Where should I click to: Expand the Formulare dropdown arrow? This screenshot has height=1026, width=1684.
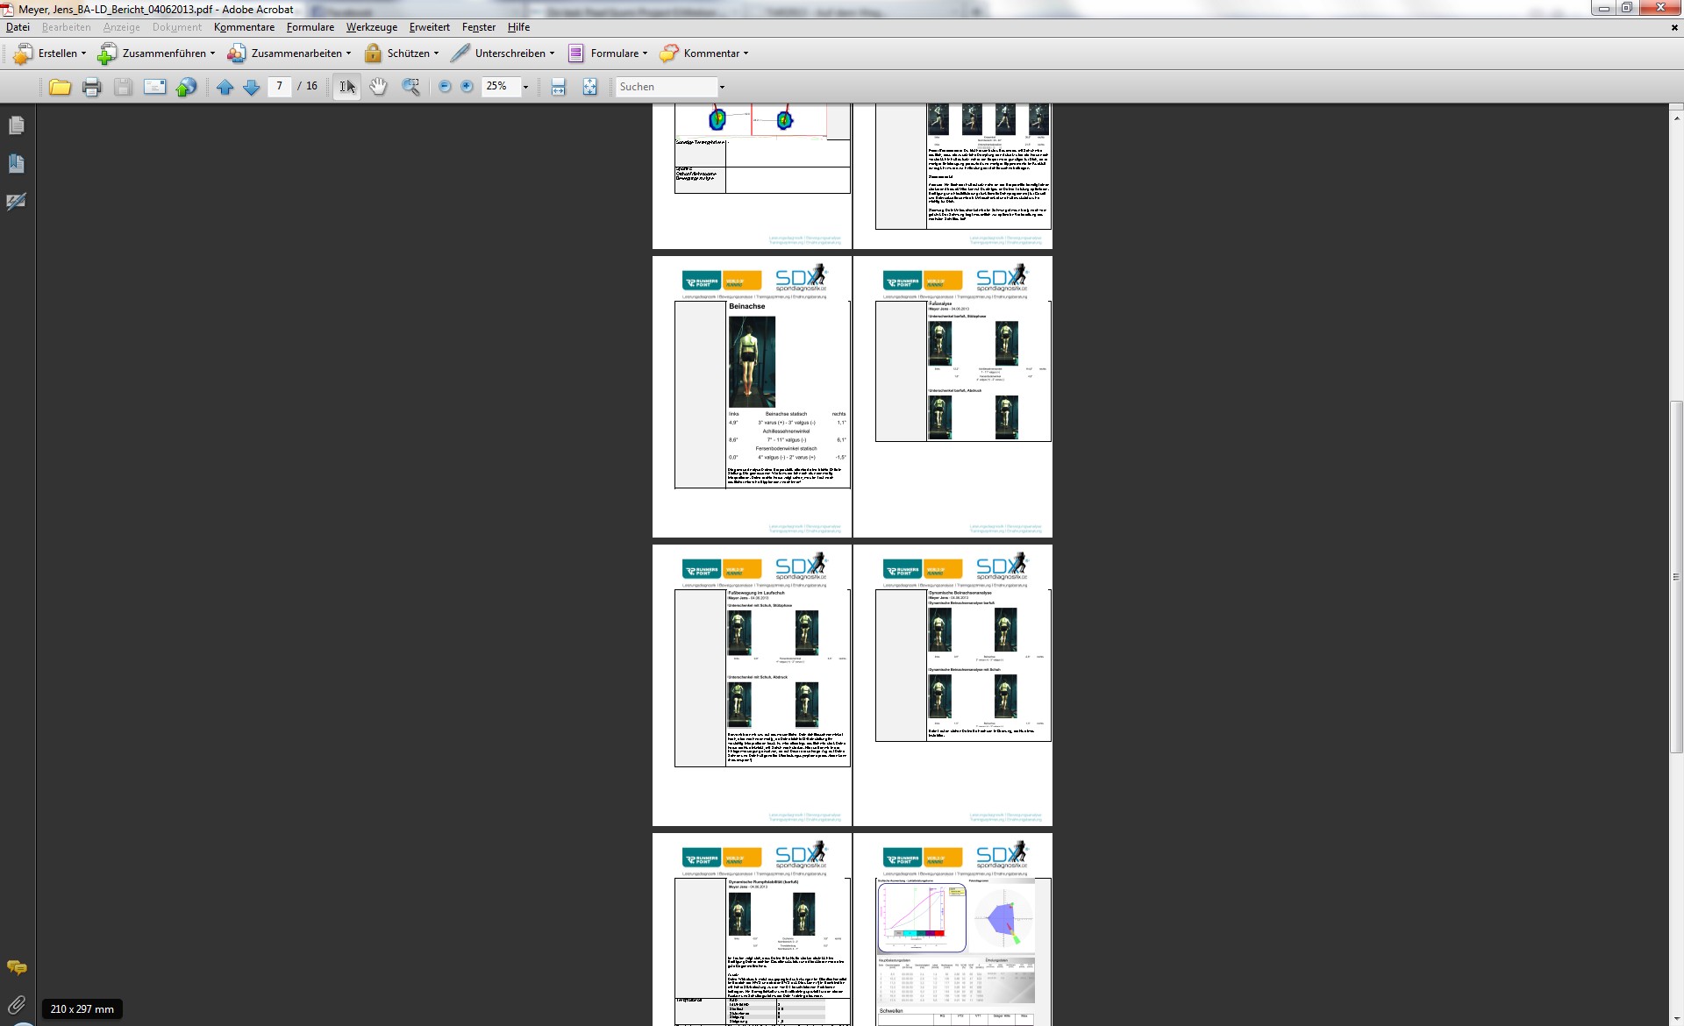[645, 53]
